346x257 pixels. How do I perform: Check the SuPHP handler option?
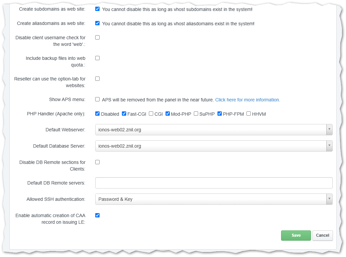(x=196, y=113)
